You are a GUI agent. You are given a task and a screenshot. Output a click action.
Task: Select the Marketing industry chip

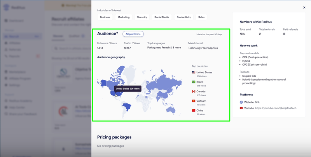tap(124, 17)
